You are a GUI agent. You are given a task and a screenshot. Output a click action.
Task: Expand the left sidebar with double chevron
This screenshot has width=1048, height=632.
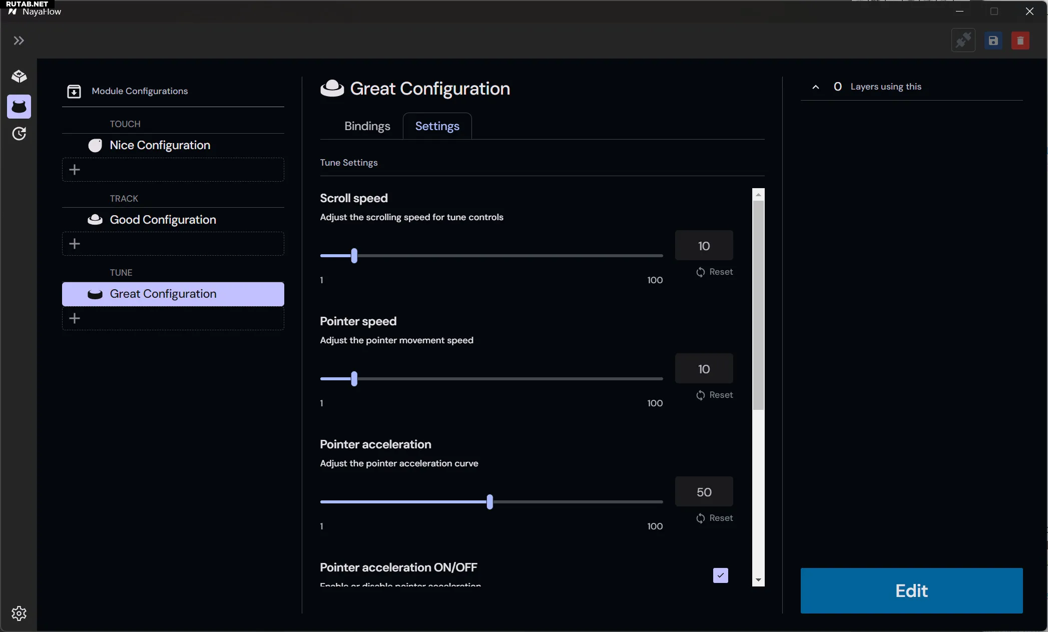pos(19,41)
